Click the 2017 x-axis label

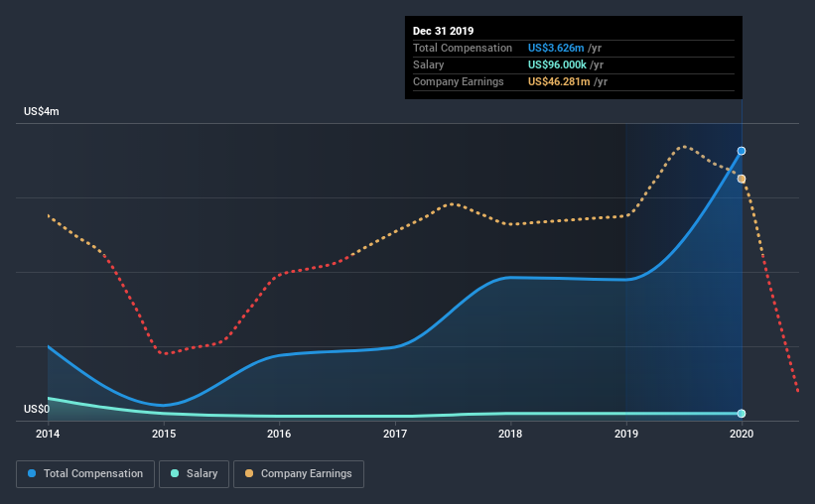pos(395,434)
